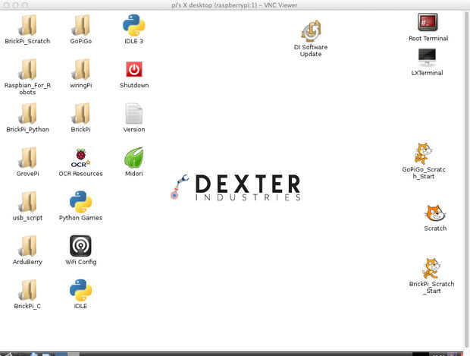Launch BrickPi_Scratch_Start cat icon
Image resolution: width=470 pixels, height=356 pixels.
[431, 268]
